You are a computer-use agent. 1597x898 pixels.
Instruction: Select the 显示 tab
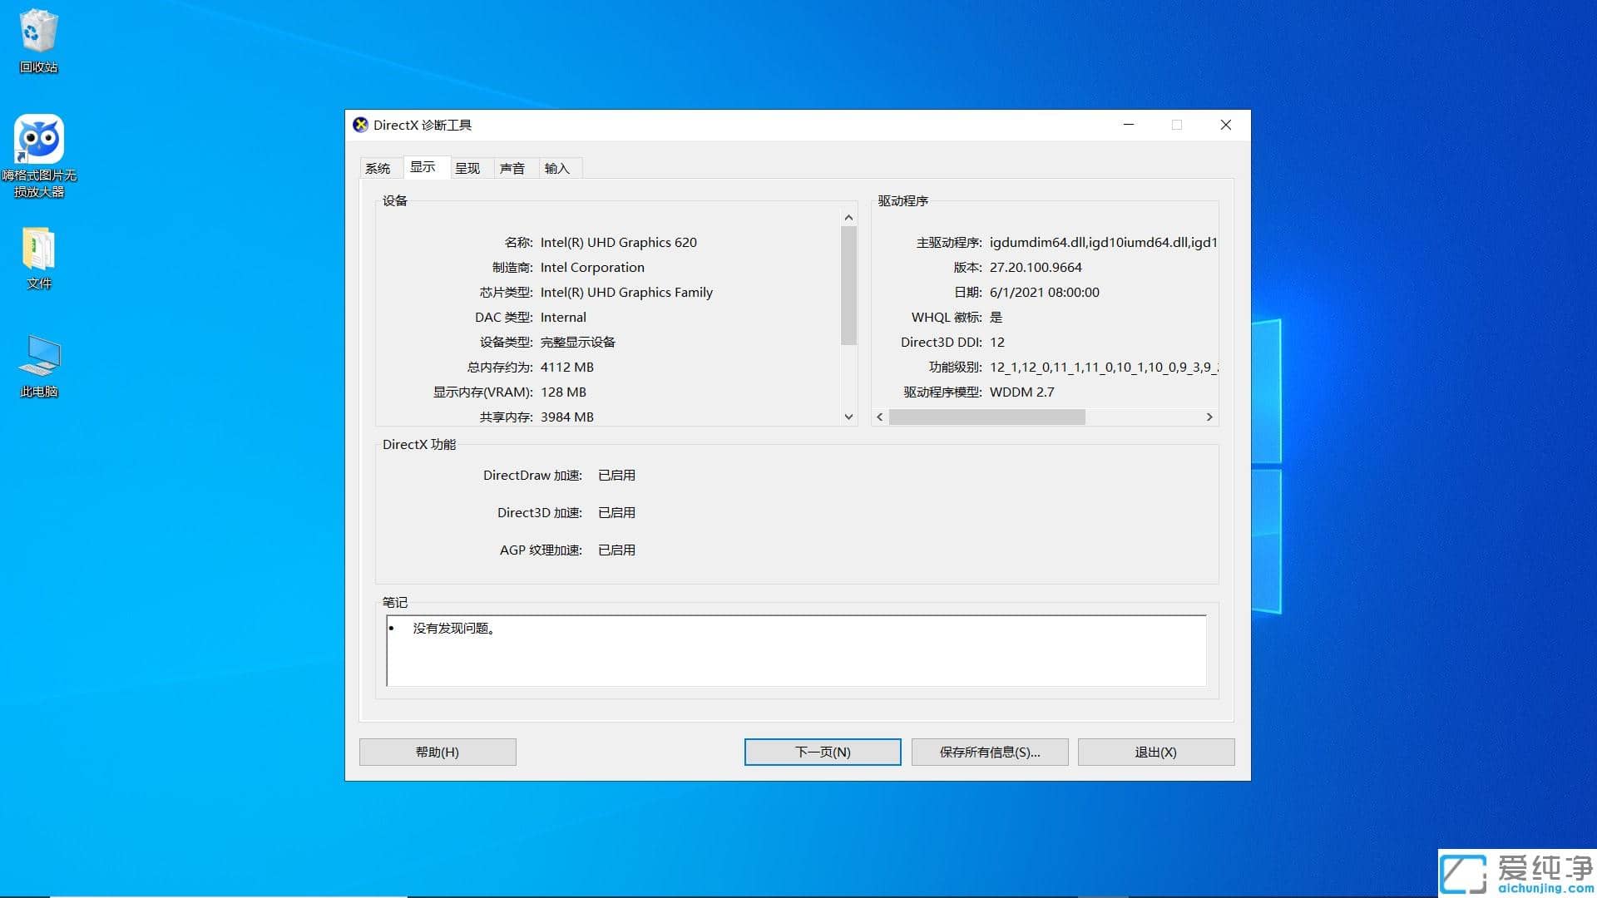click(424, 167)
